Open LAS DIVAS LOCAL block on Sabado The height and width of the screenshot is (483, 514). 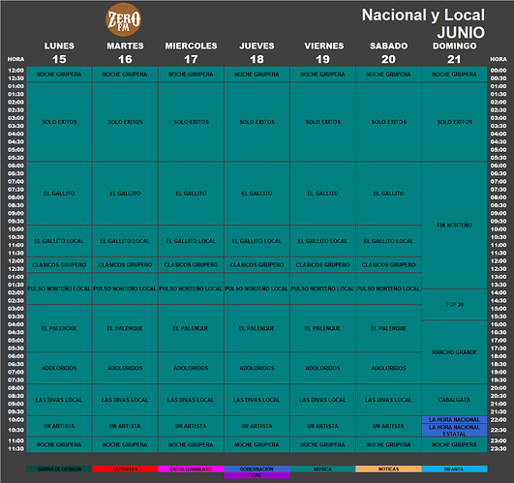(388, 400)
